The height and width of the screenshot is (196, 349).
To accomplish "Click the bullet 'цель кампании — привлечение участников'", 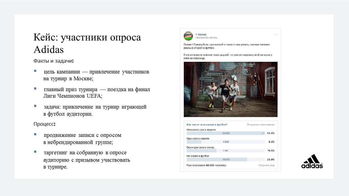I will pos(96,75).
